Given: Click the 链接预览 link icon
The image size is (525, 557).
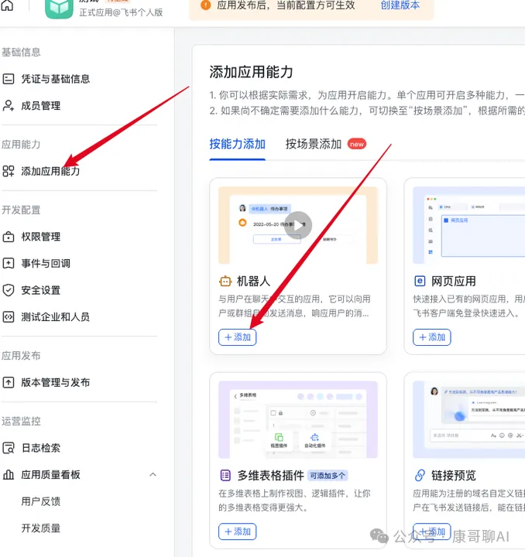Looking at the screenshot, I should 420,475.
